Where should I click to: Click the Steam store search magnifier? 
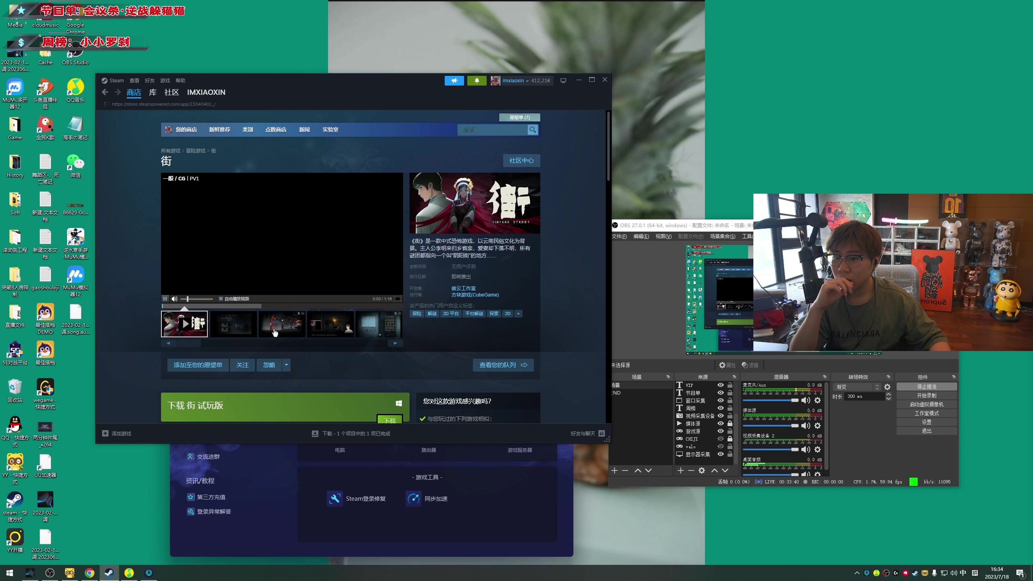[x=533, y=130]
